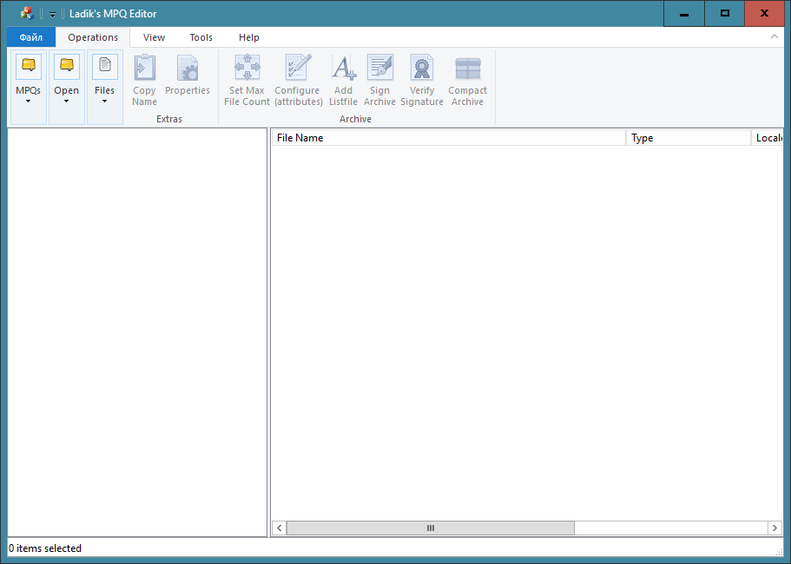Image resolution: width=791 pixels, height=564 pixels.
Task: Open Quick Access Toolbar customize dropdown
Action: click(52, 14)
